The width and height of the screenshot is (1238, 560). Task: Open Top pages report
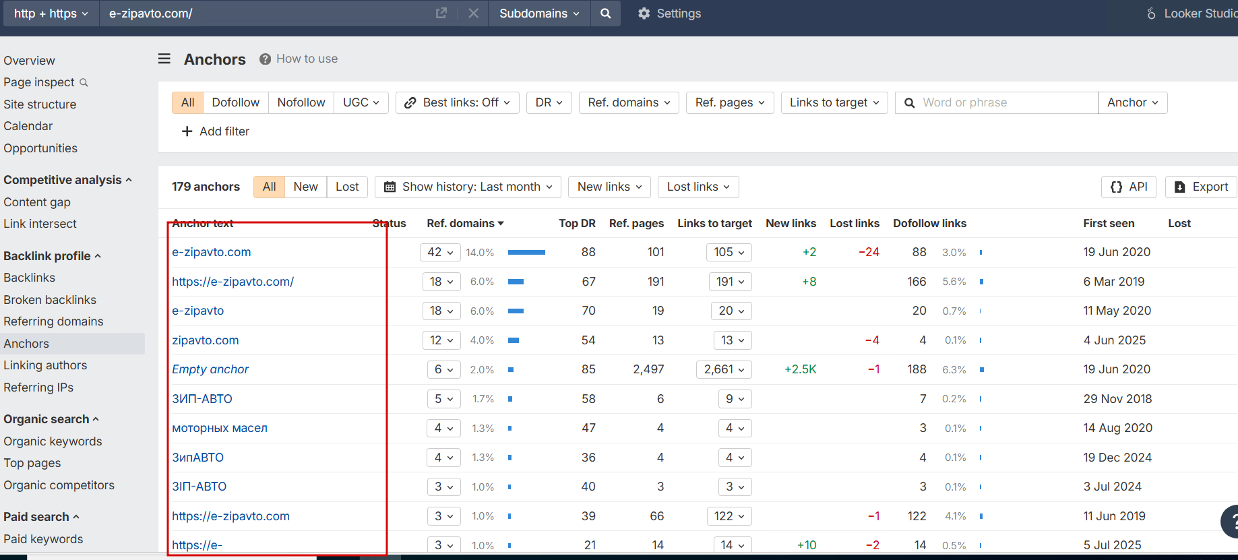click(x=32, y=463)
